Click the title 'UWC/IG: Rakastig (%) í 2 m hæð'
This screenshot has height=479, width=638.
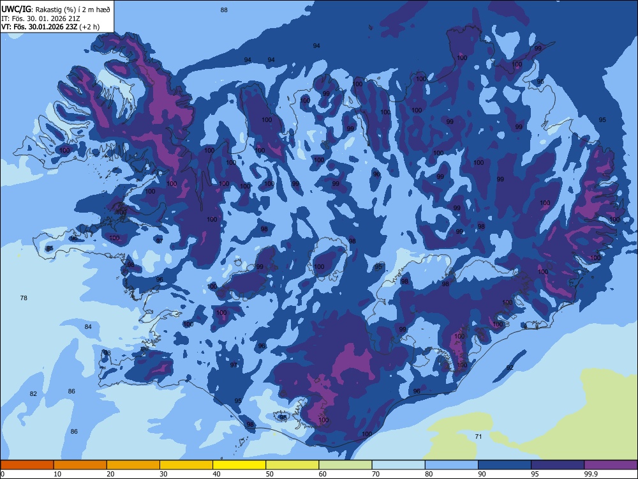56,9
